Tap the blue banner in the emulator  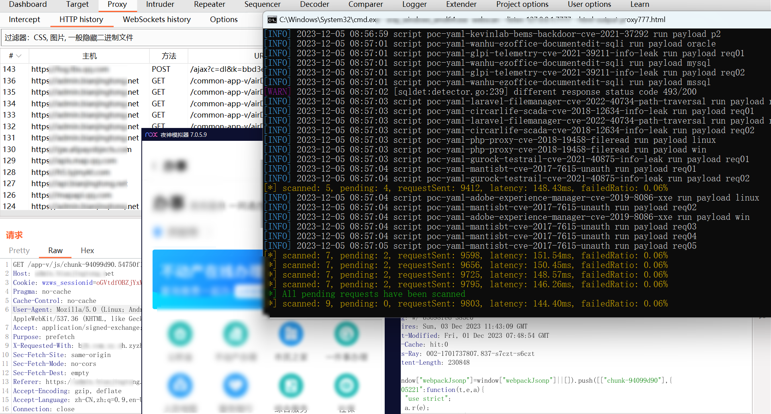[x=208, y=279]
